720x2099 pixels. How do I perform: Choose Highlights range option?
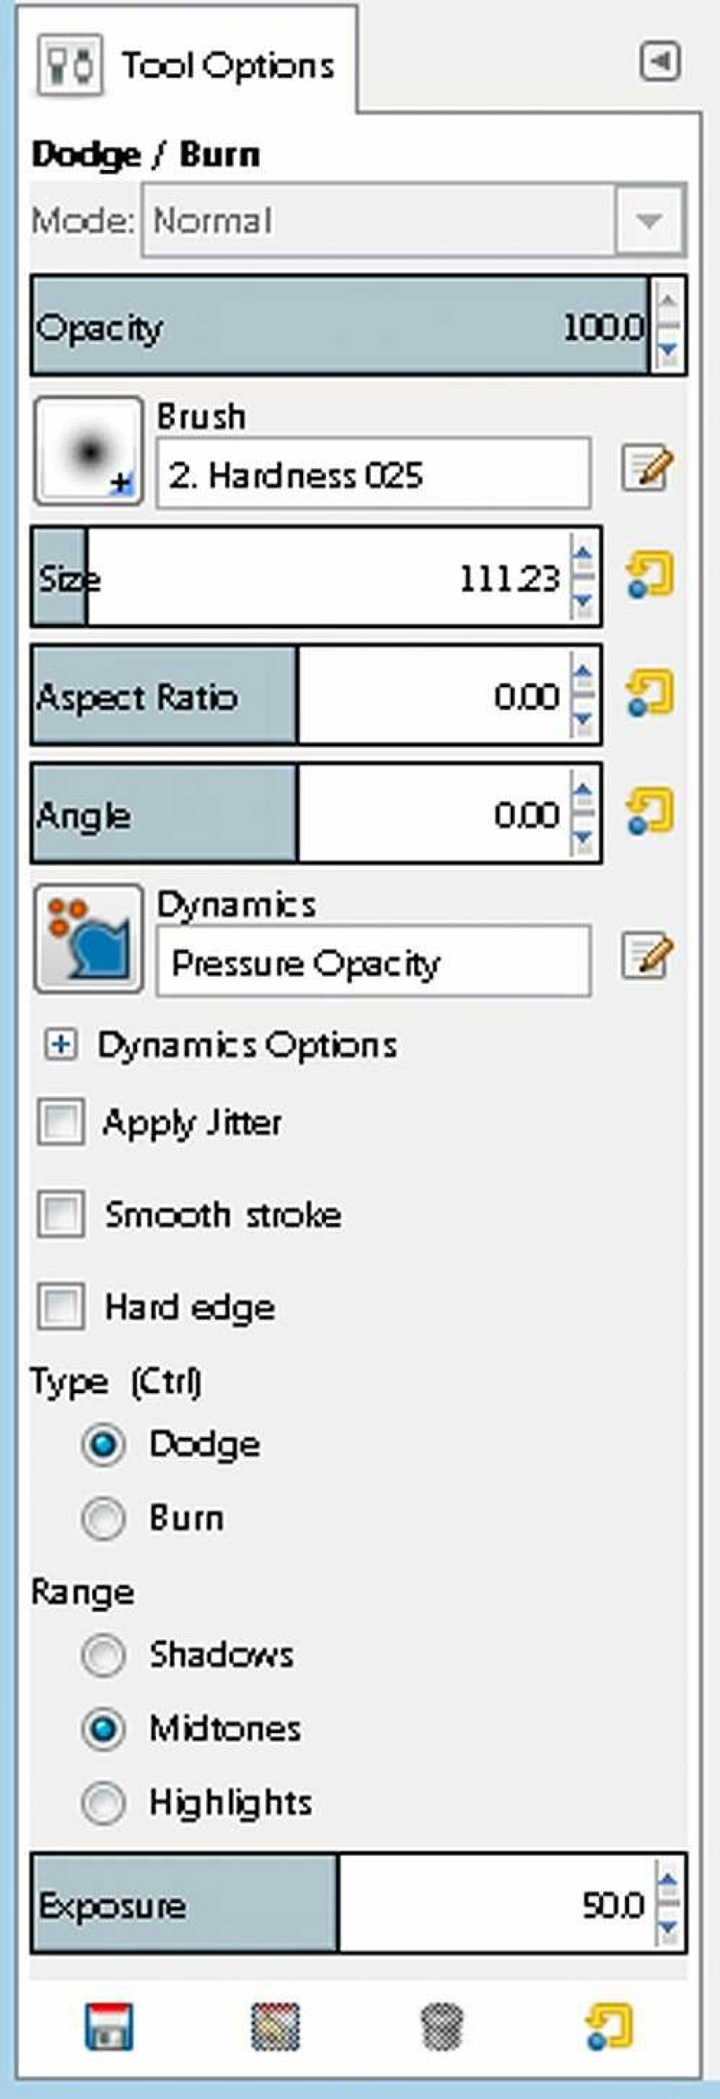(103, 1802)
